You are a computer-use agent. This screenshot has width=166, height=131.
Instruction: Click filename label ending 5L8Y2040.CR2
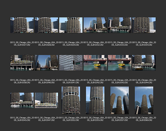tap(46, 81)
